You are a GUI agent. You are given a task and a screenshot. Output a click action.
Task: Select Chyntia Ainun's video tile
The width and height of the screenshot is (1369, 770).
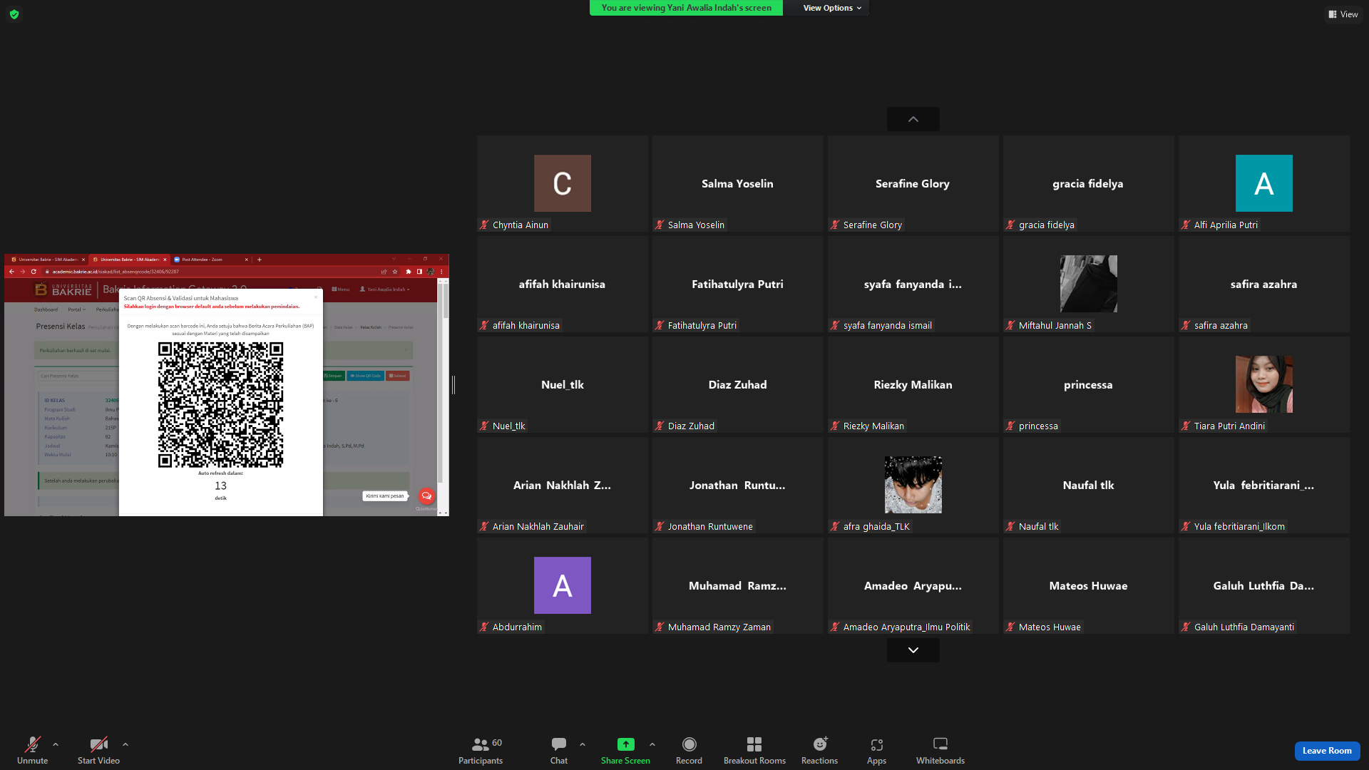563,183
